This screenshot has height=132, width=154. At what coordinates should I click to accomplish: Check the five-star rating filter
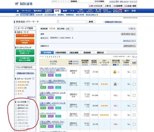[16, 82]
